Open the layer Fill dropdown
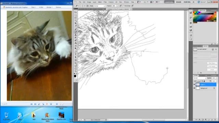 tap(217, 81)
